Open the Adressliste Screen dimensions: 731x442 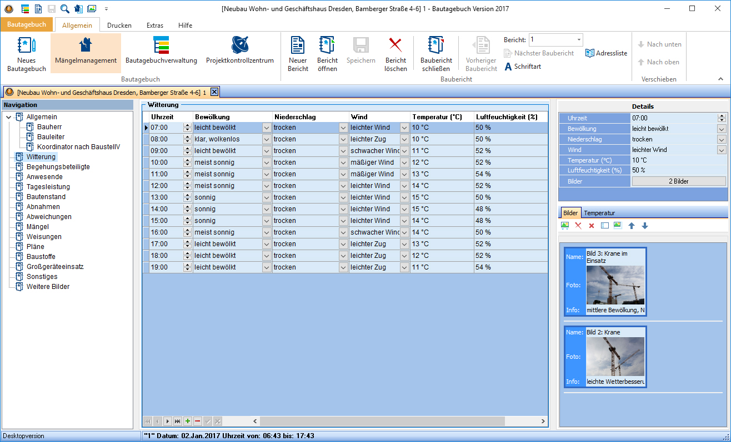(606, 53)
